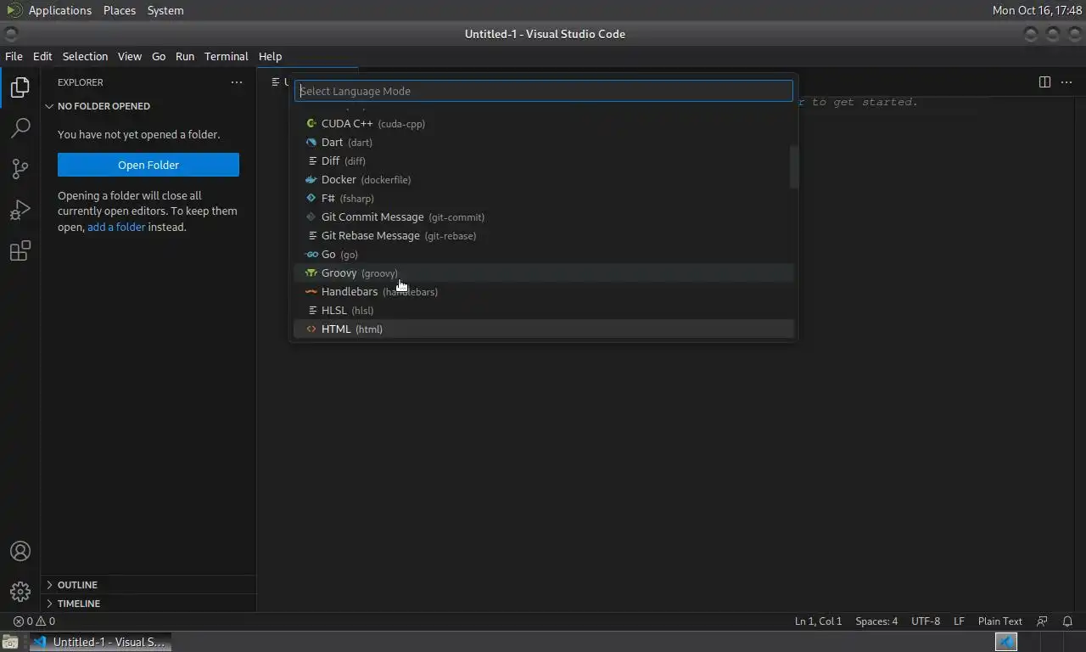Expand the Outline section
This screenshot has width=1086, height=652.
coord(148,585)
